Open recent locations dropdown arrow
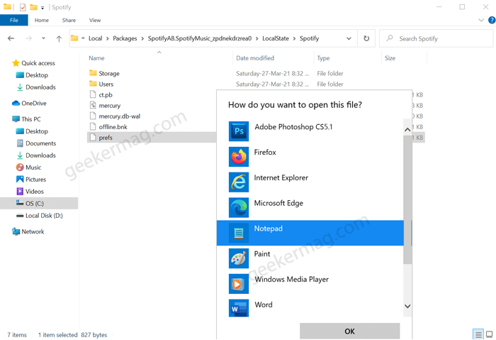 [x=43, y=38]
